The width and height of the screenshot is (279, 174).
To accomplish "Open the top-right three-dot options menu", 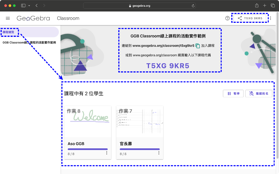I will (270, 18).
